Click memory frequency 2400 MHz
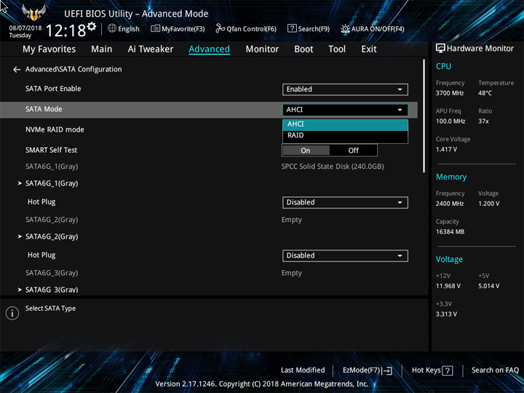 [x=450, y=204]
